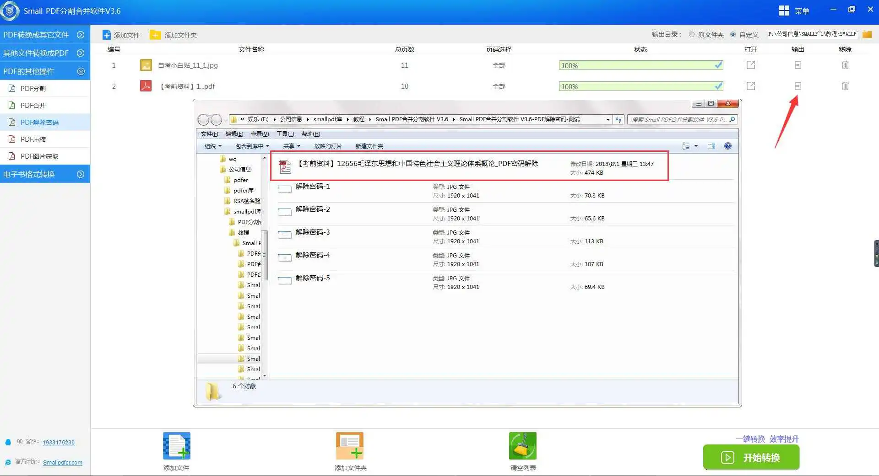
Task: Click the PDF icon of 【考前资料】1...pdf
Action: 146,86
